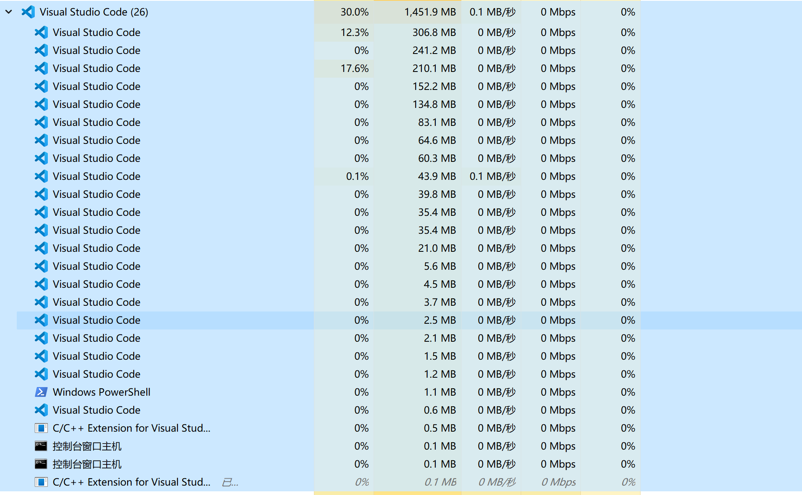Select the Windows PowerShell process row

(x=101, y=392)
